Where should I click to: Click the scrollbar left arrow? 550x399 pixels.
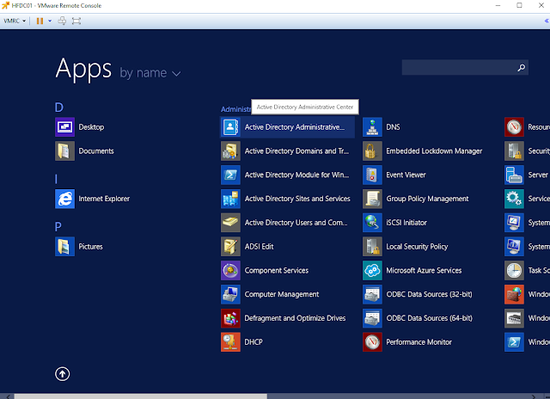tap(8, 396)
